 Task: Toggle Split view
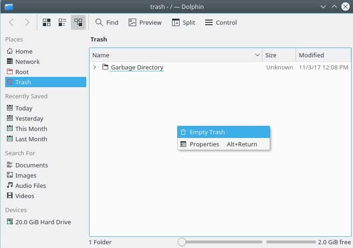(x=183, y=22)
